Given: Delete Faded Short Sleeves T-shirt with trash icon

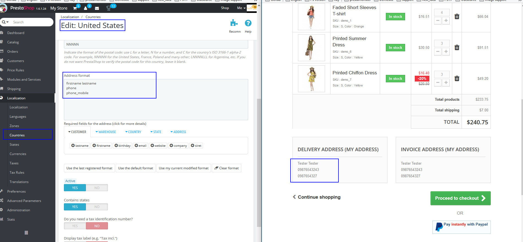Looking at the screenshot, I should 457,16.
